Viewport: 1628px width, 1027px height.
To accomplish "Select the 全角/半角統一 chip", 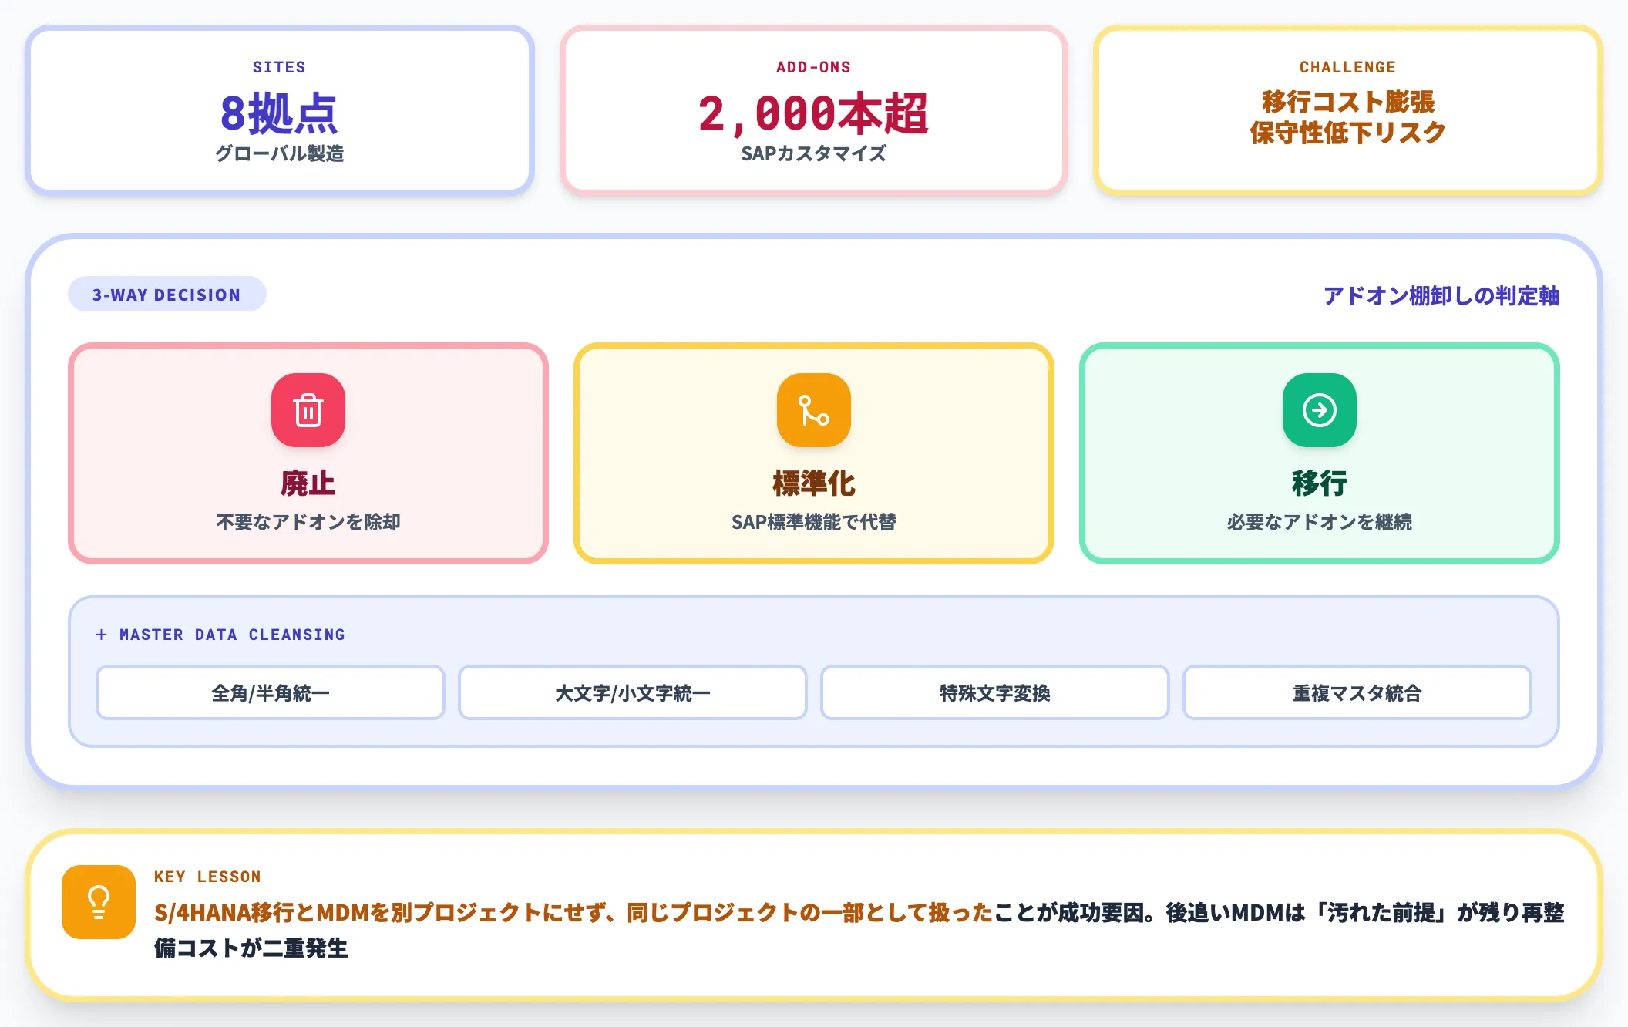I will [271, 692].
